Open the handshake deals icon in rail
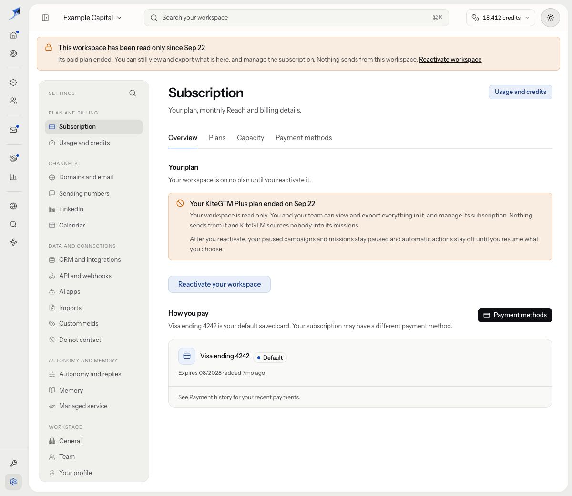Image resolution: width=572 pixels, height=496 pixels. [13, 159]
